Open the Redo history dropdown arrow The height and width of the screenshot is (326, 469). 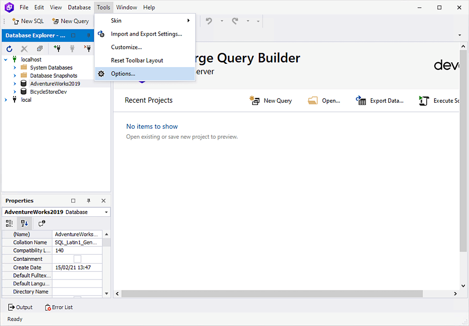click(248, 21)
